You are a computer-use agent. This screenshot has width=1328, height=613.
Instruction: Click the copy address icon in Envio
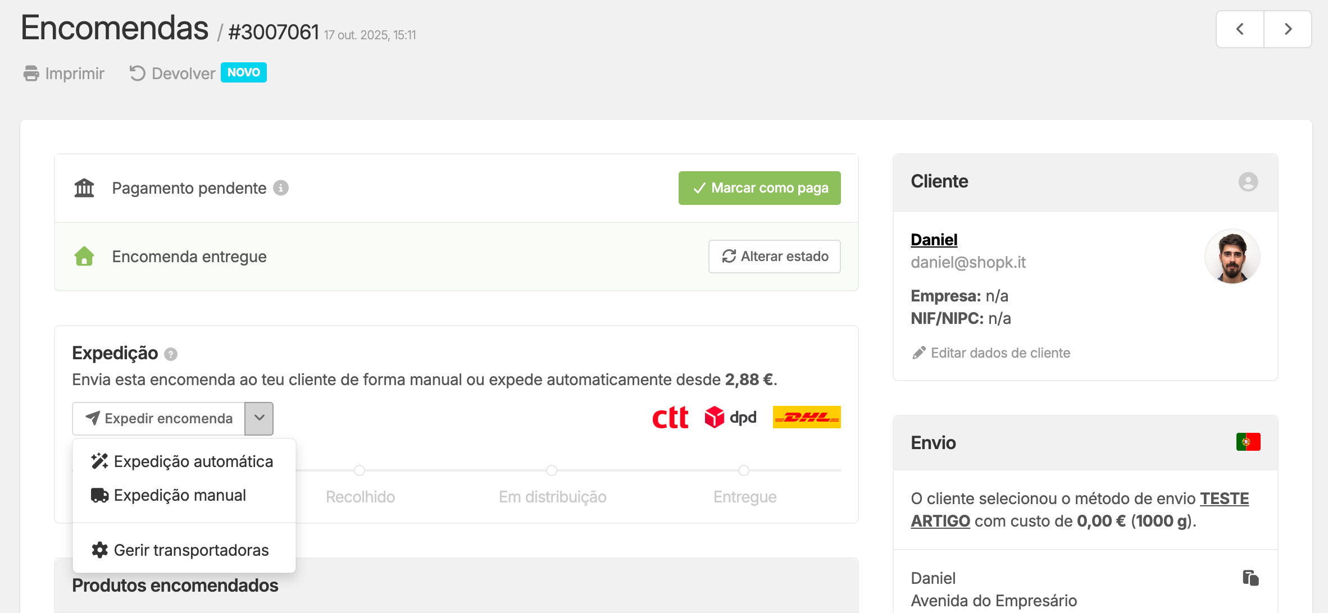[x=1250, y=578]
